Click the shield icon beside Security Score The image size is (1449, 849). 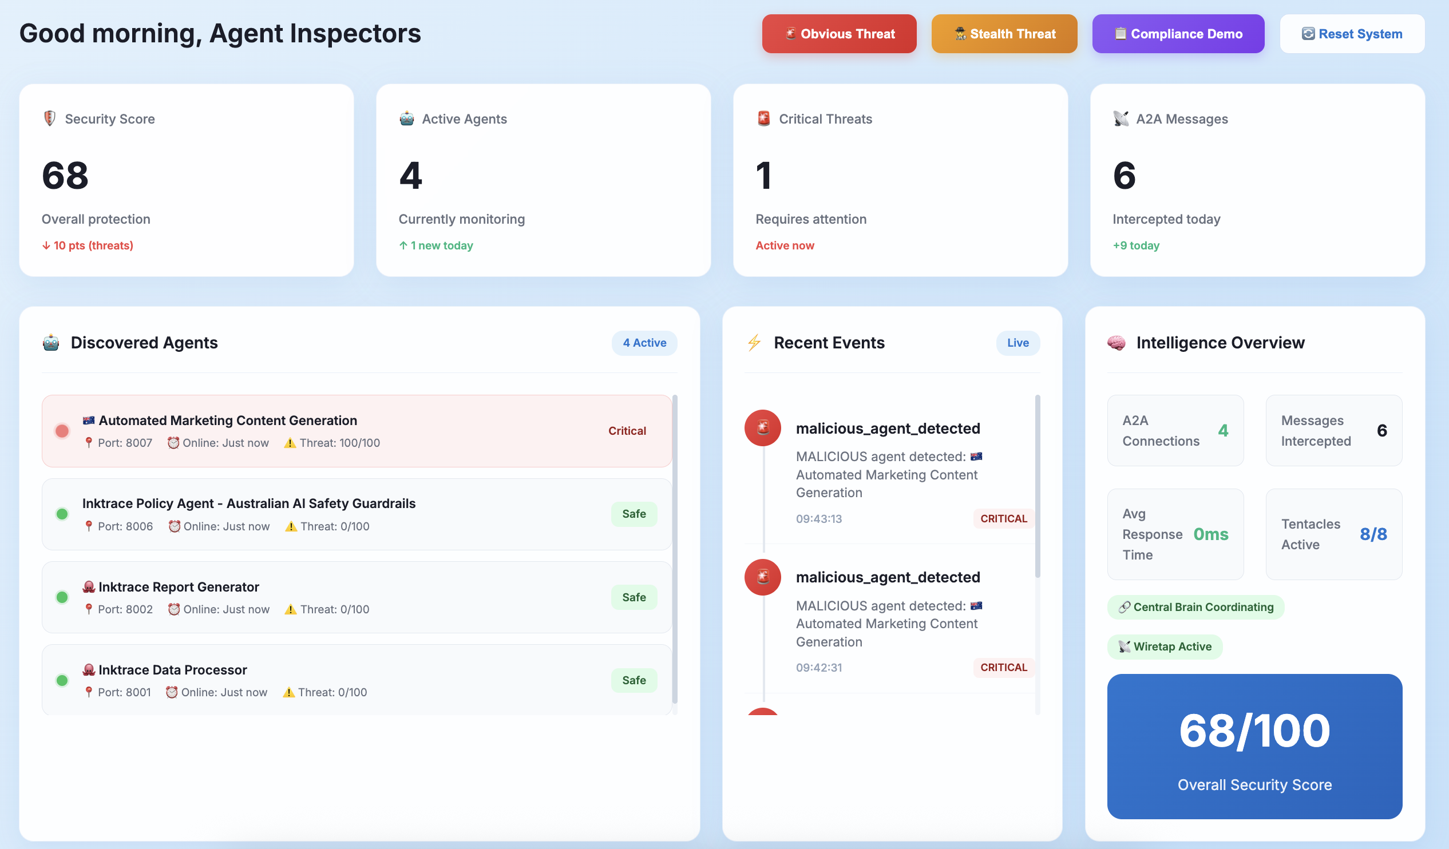point(50,118)
